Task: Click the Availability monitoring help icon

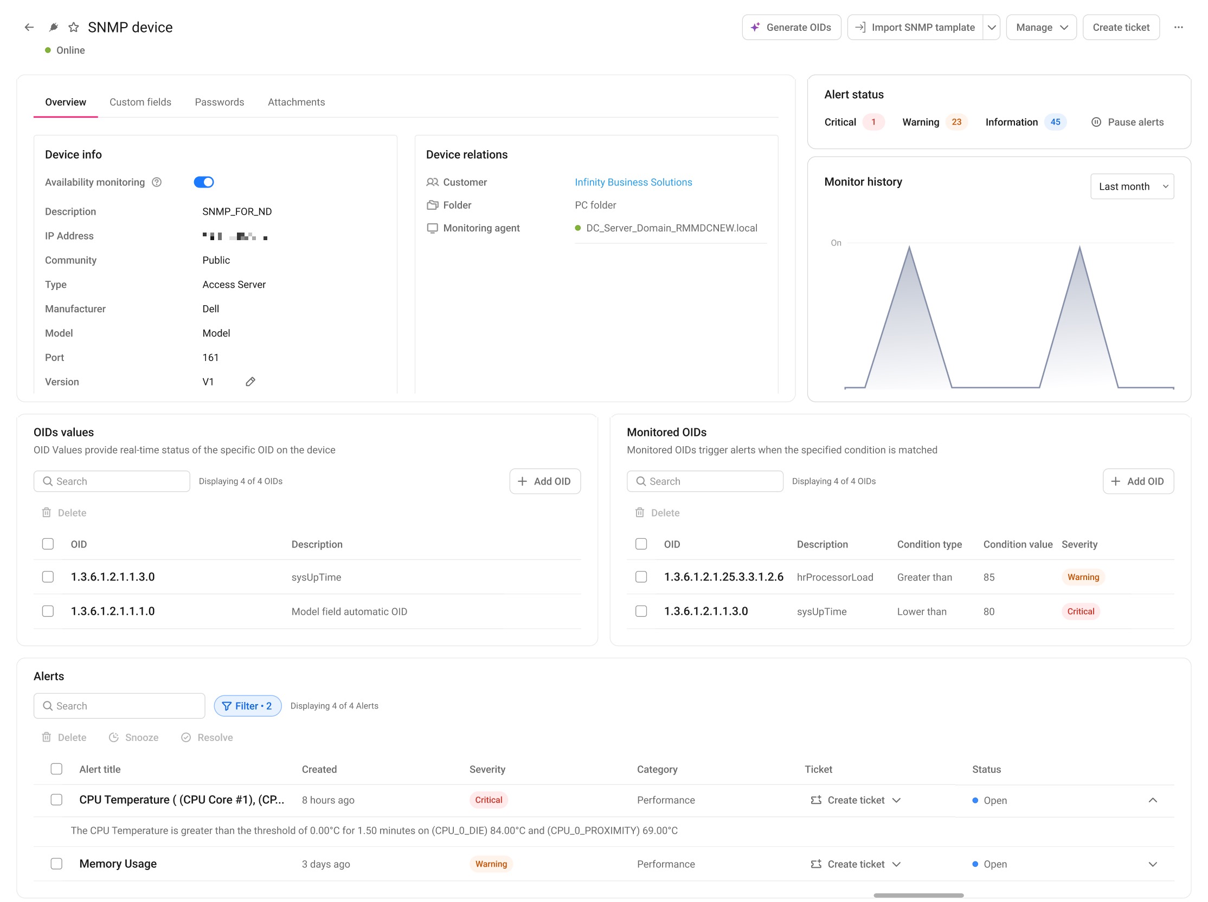Action: [x=157, y=182]
